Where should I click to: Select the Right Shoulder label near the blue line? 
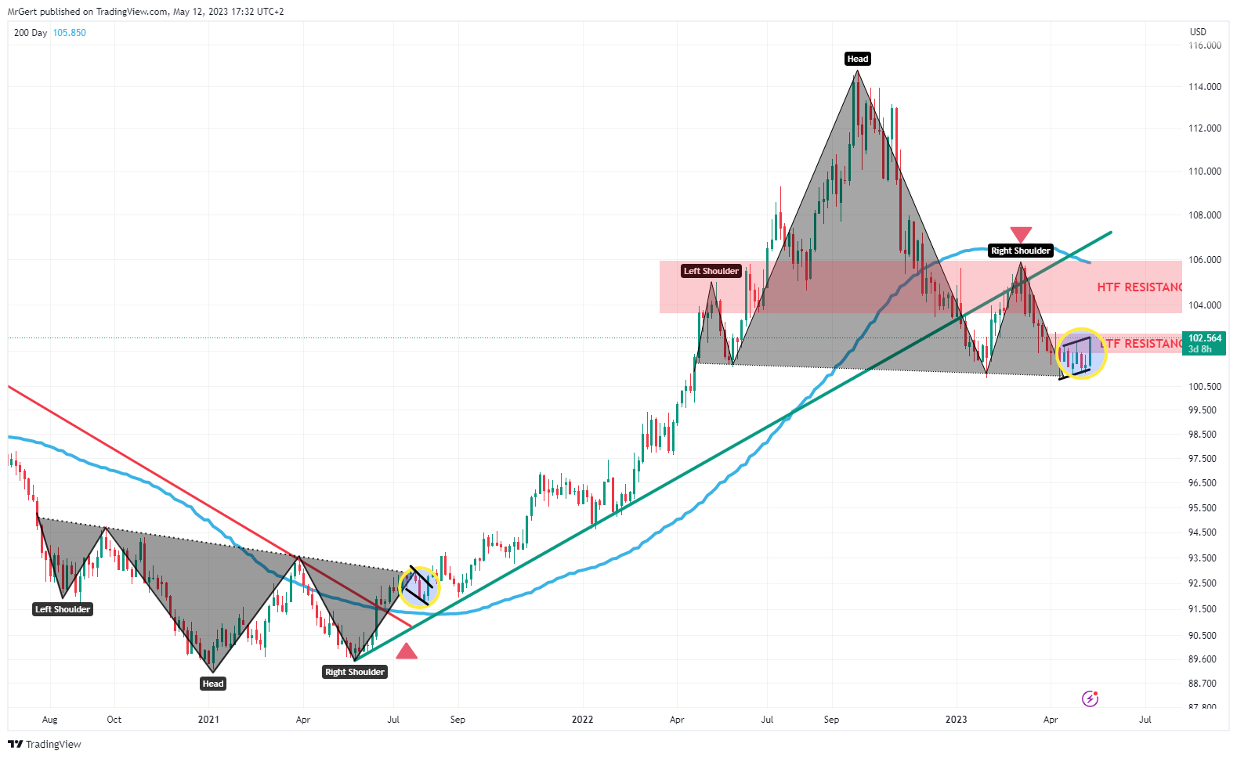tap(1020, 251)
